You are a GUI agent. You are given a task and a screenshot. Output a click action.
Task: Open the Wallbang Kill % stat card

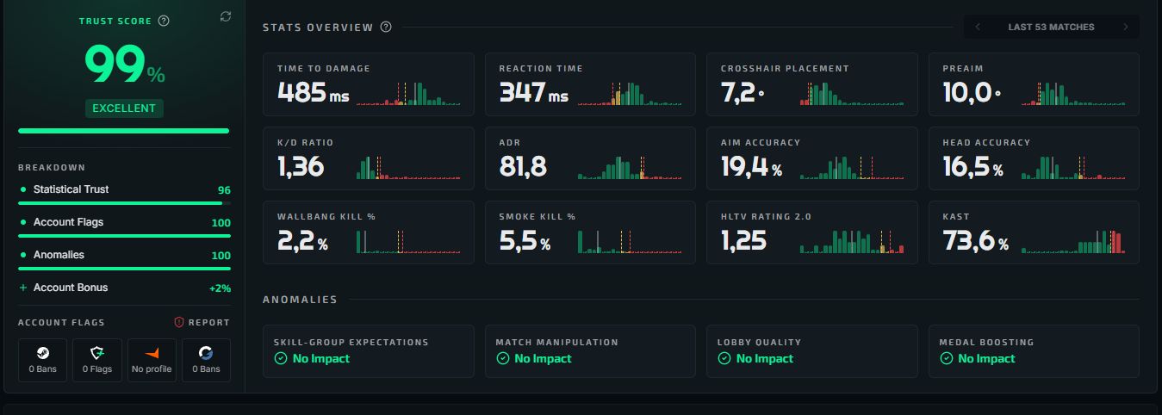pyautogui.click(x=369, y=232)
